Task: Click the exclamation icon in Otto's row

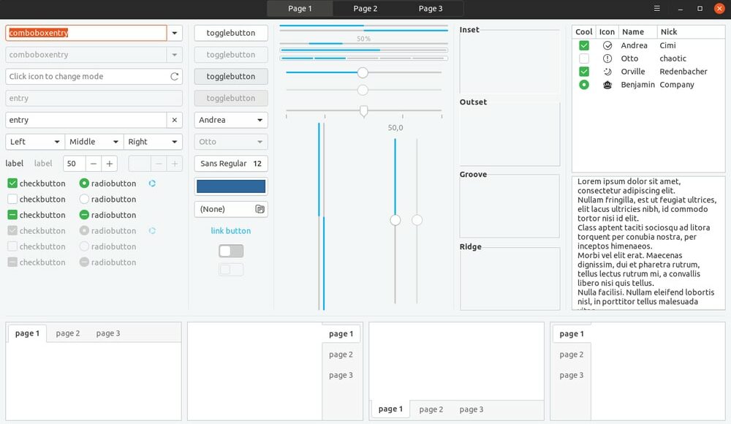Action: click(x=607, y=58)
